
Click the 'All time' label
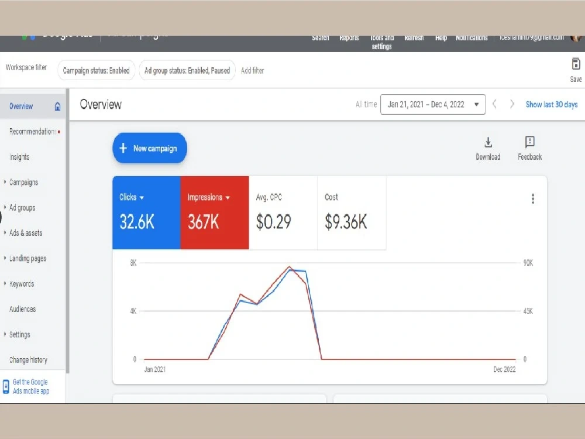pos(366,104)
